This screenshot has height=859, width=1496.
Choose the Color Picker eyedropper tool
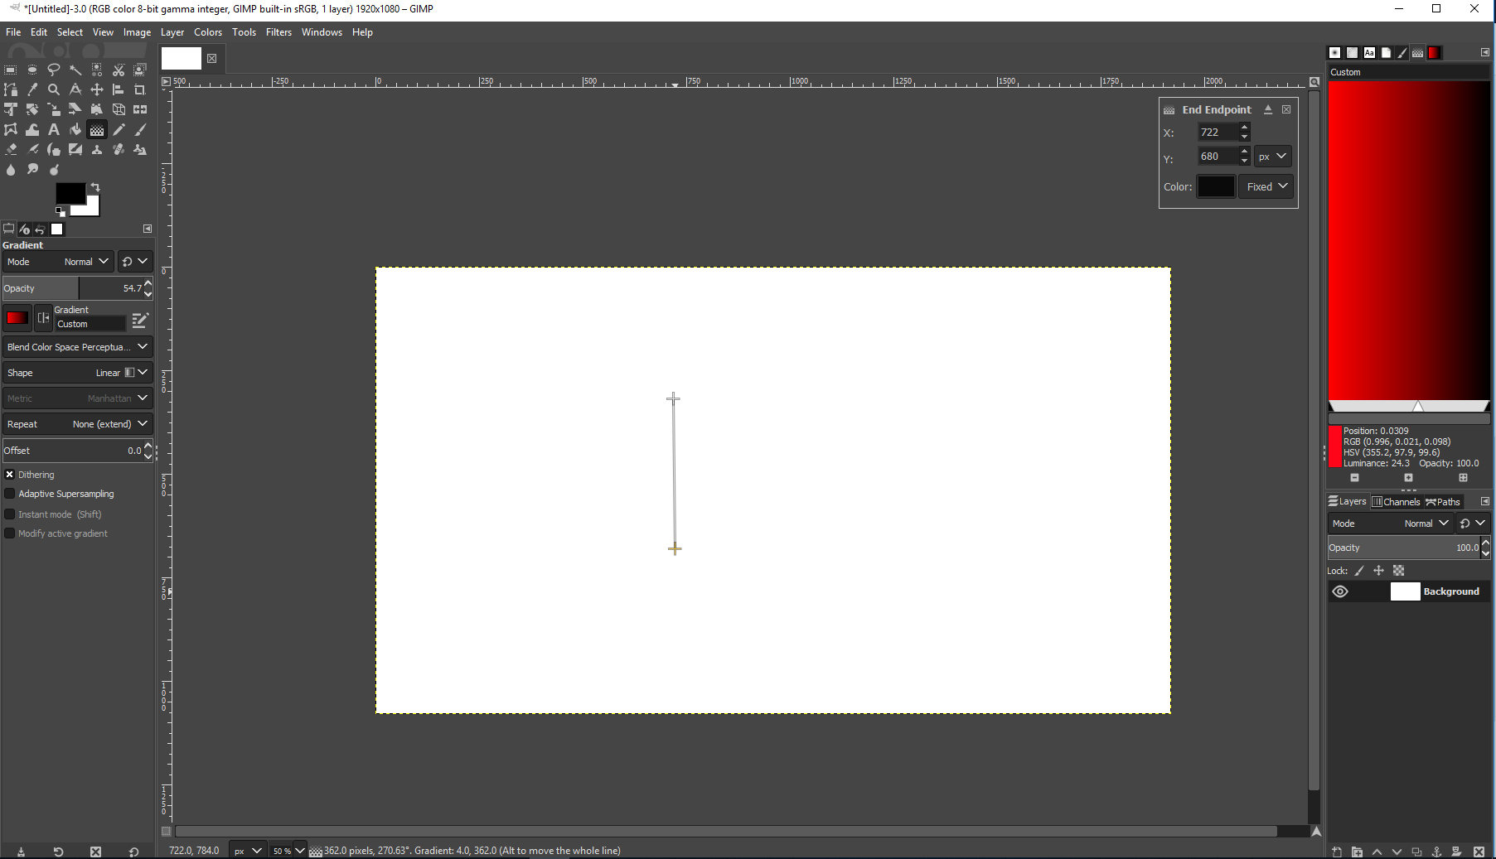(32, 89)
